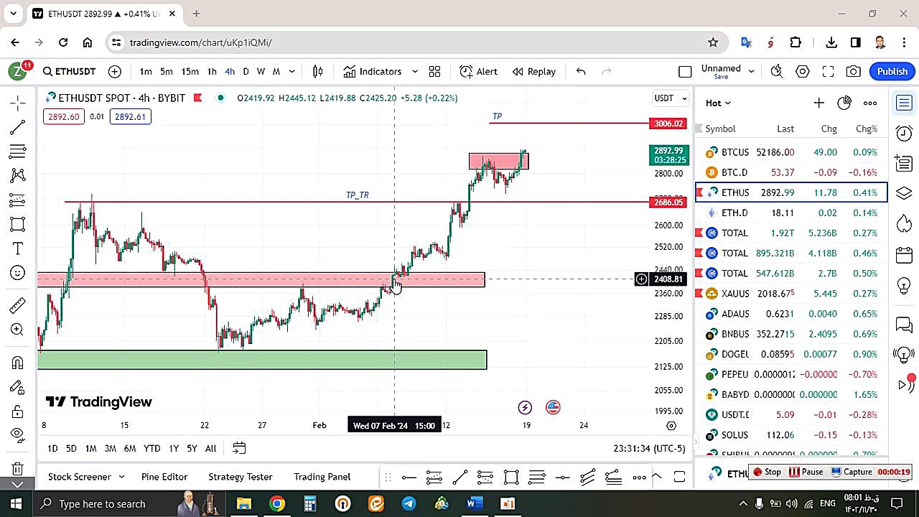Hide all drawings with eye icon
The height and width of the screenshot is (517, 919).
pos(18,434)
